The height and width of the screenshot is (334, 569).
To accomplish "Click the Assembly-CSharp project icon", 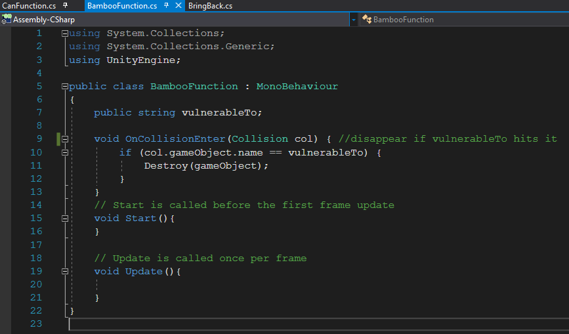I will (x=7, y=19).
